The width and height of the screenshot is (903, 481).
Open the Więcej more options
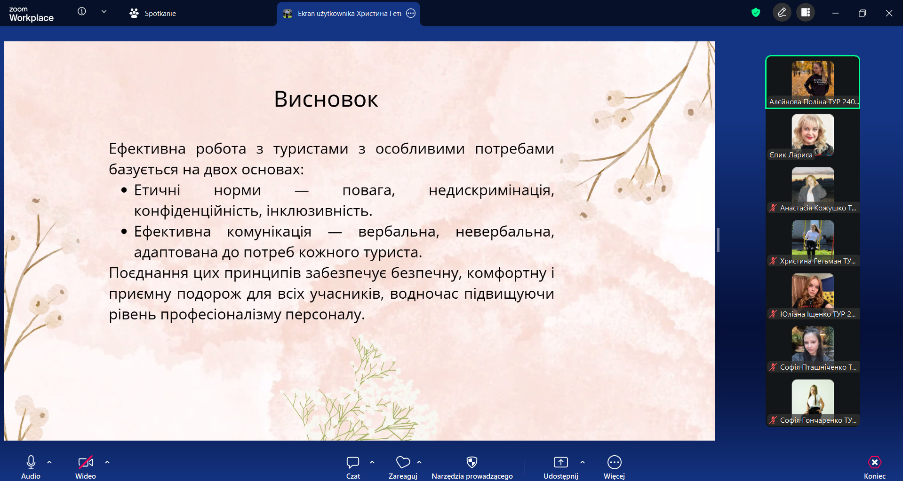tap(614, 467)
